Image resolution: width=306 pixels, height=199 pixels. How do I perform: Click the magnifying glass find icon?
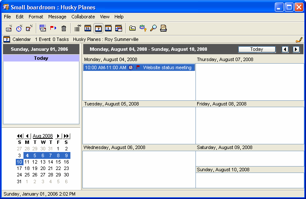coord(153,29)
